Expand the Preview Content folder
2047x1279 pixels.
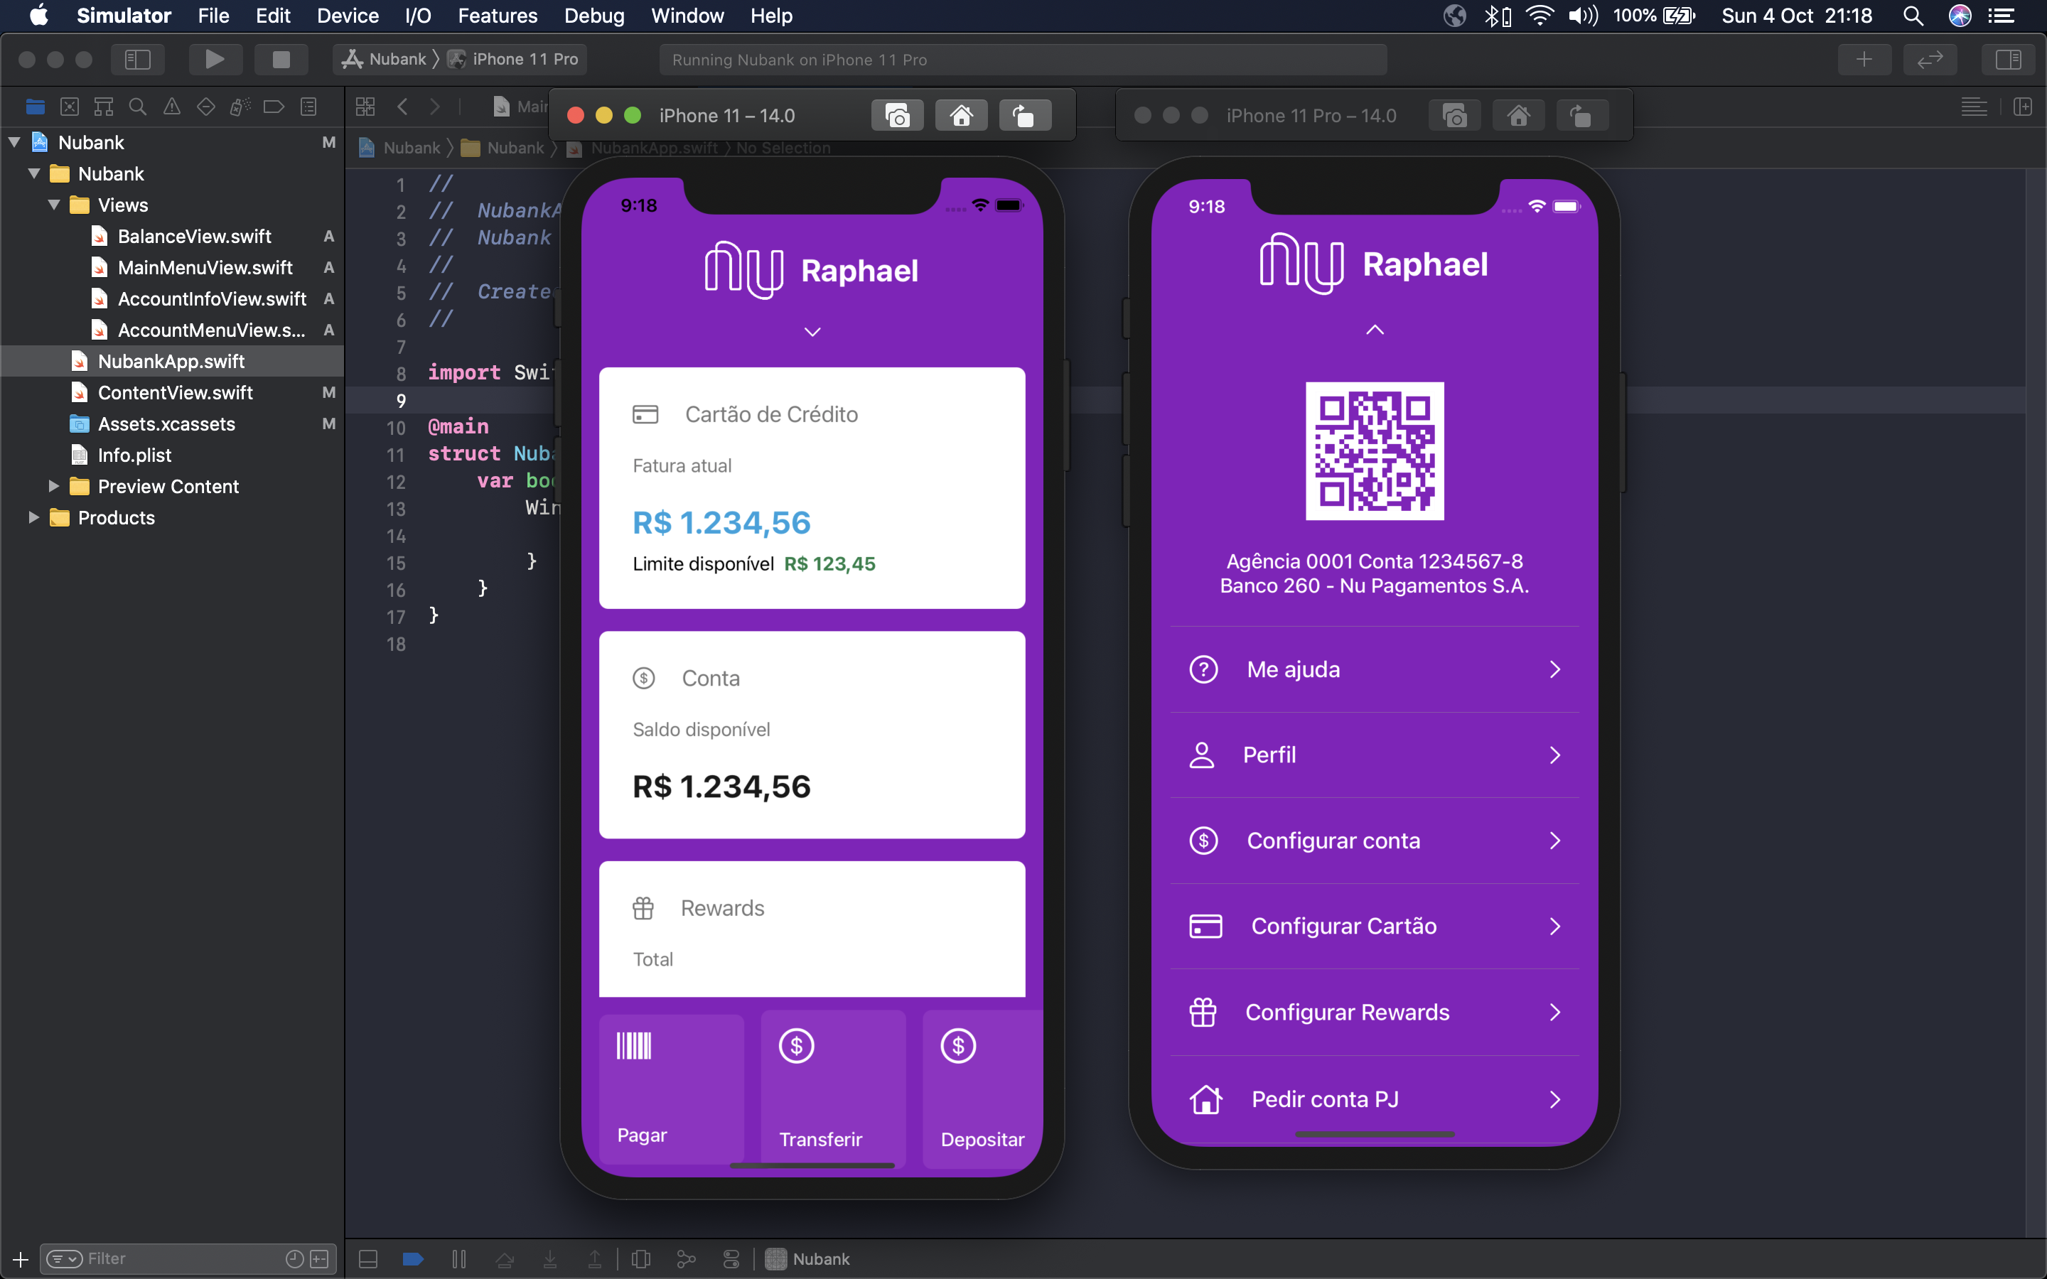click(x=53, y=487)
